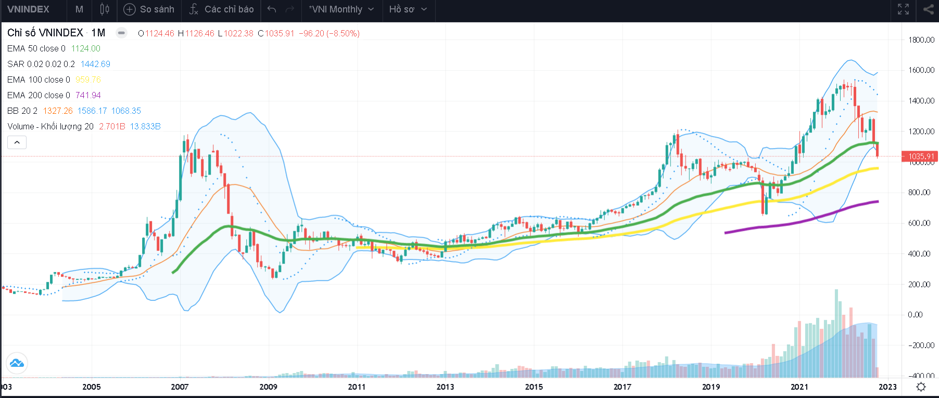Select the EMA 50 close indicator legend
939x398 pixels.
(x=36, y=48)
